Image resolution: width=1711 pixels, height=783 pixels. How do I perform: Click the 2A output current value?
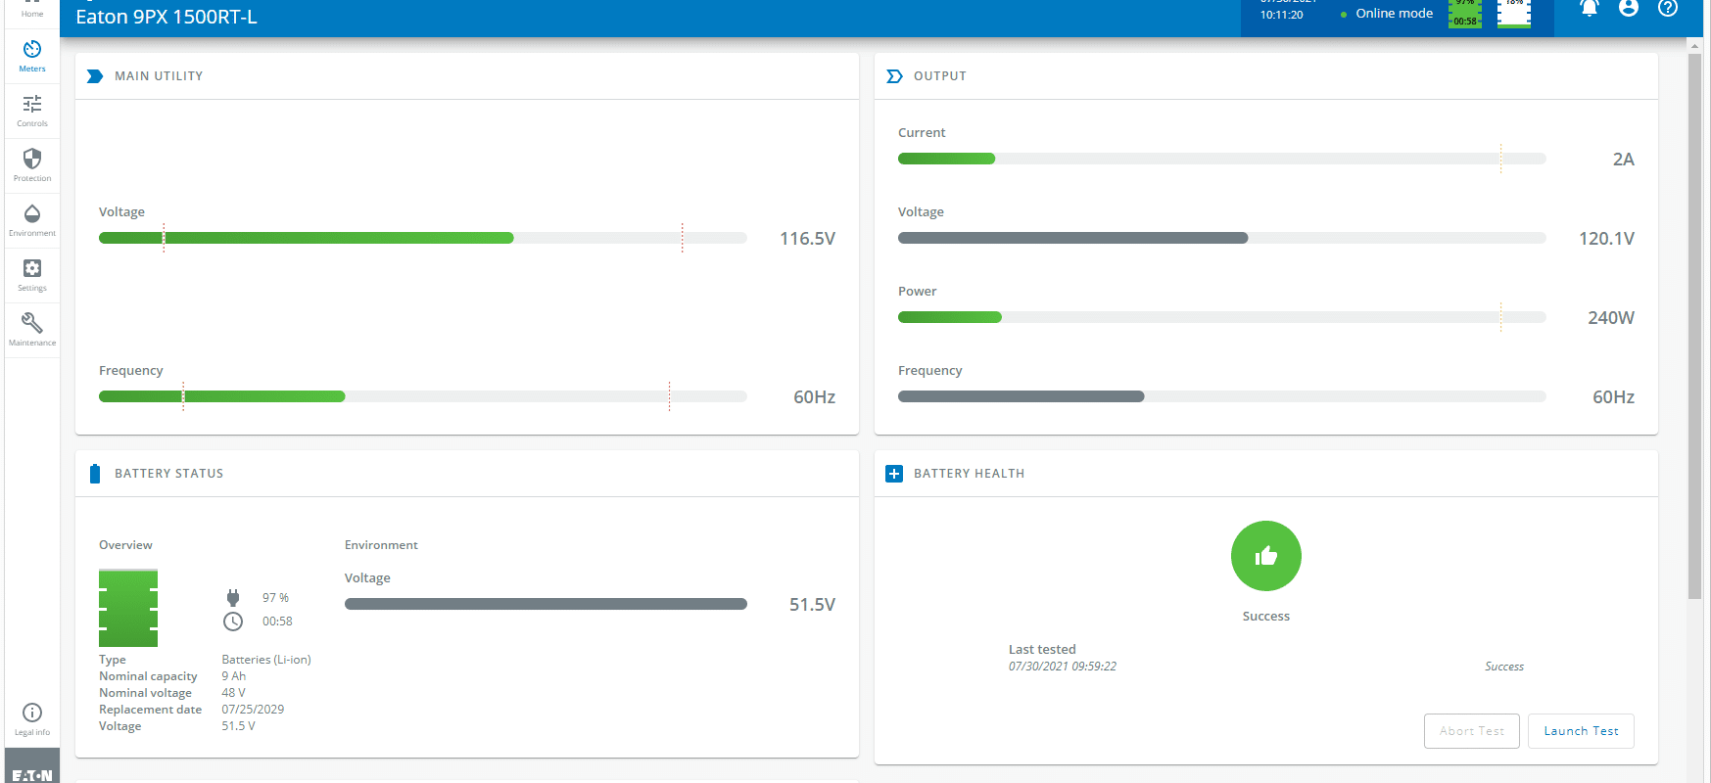pyautogui.click(x=1624, y=160)
